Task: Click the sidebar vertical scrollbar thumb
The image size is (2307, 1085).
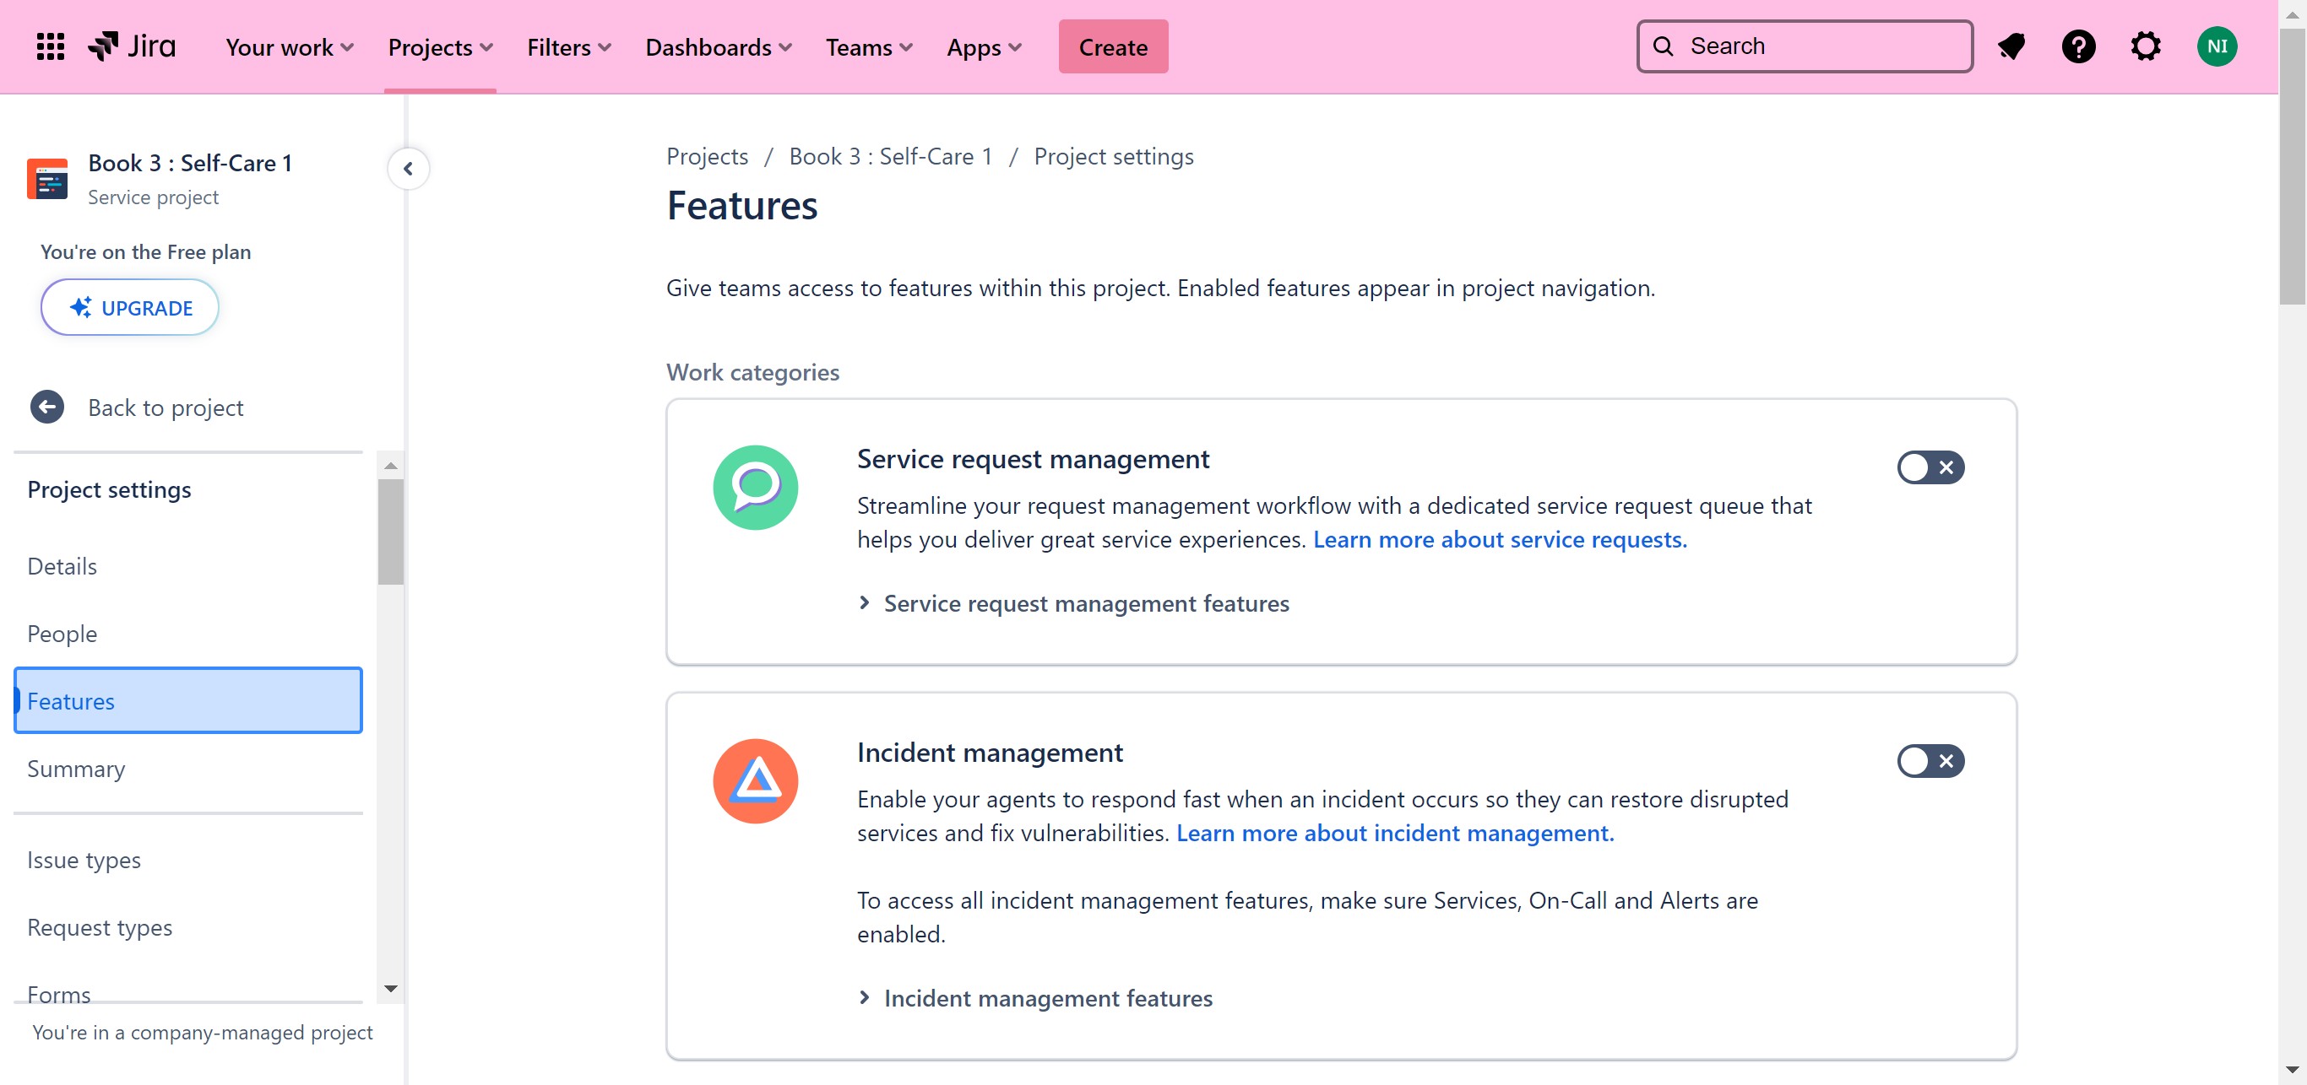Action: [x=390, y=532]
